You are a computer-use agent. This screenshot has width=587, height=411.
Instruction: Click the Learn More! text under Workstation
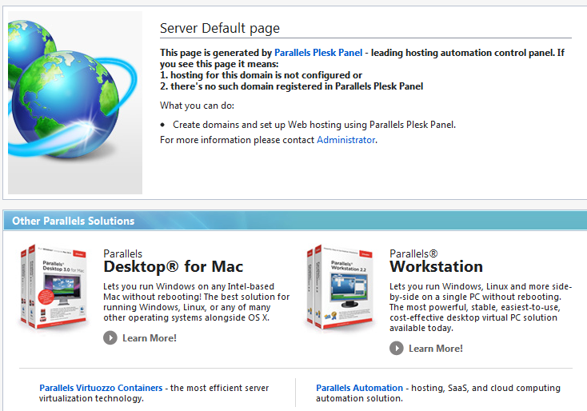tap(435, 349)
